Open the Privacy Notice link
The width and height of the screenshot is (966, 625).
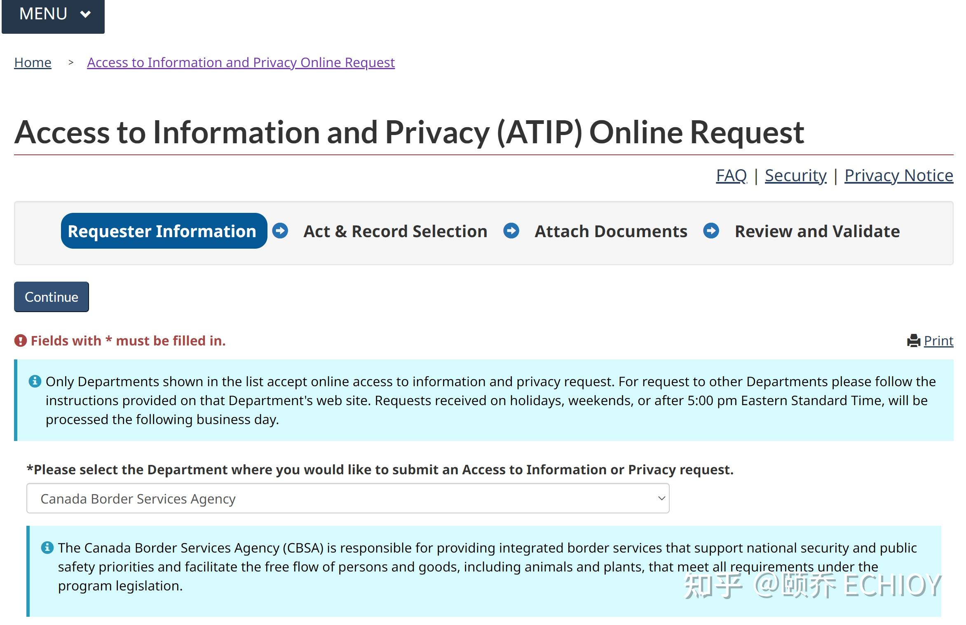tap(898, 176)
